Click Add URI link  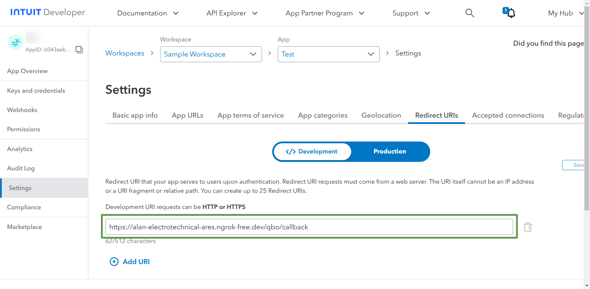click(136, 262)
